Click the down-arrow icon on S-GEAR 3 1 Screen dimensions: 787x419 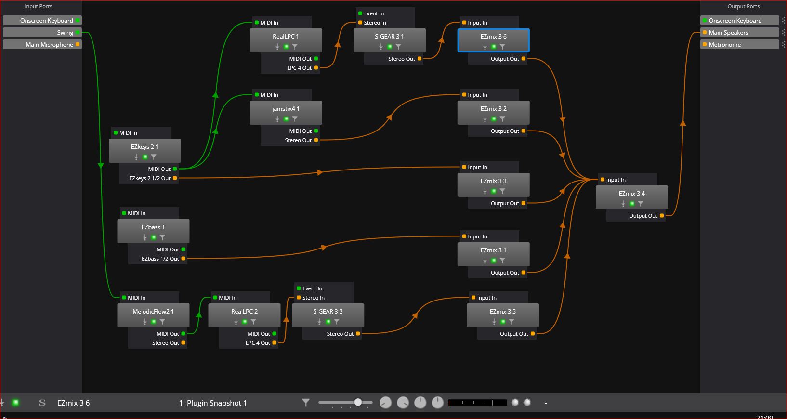tap(381, 47)
